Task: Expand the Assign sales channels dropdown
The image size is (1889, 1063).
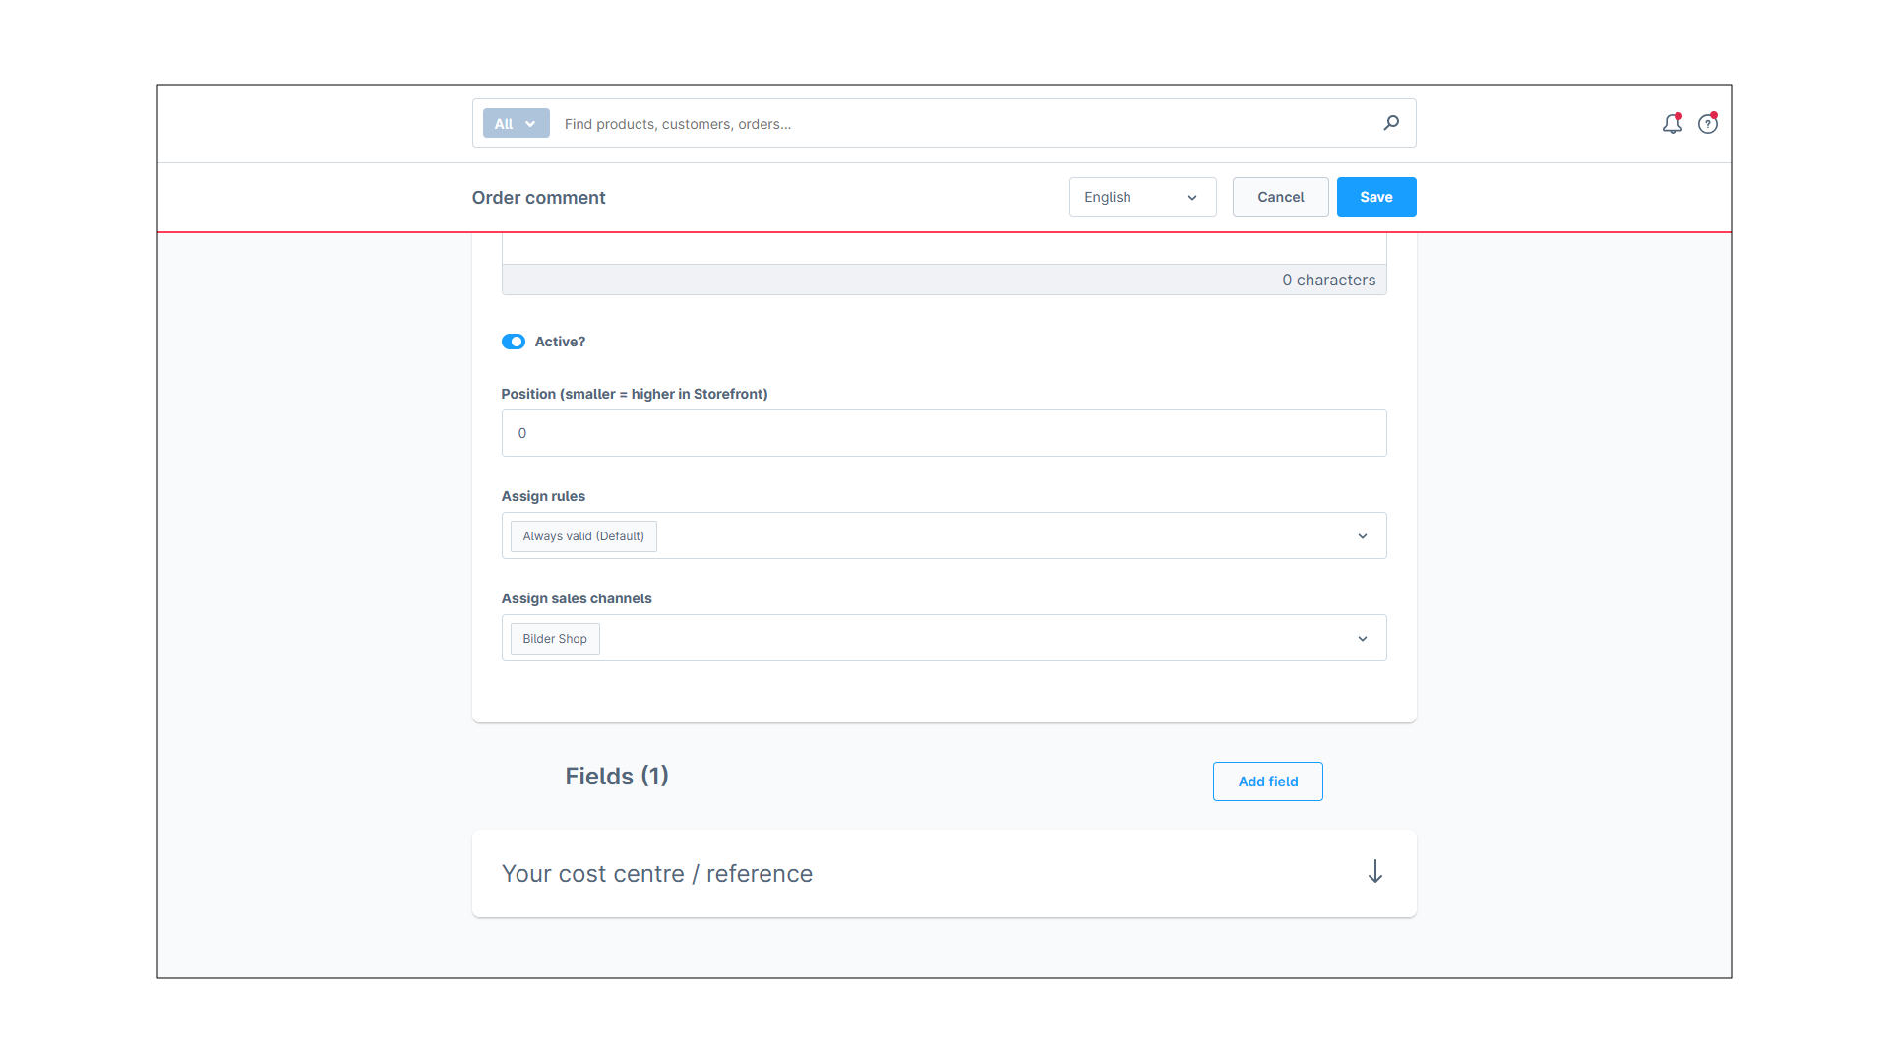Action: pos(1364,637)
